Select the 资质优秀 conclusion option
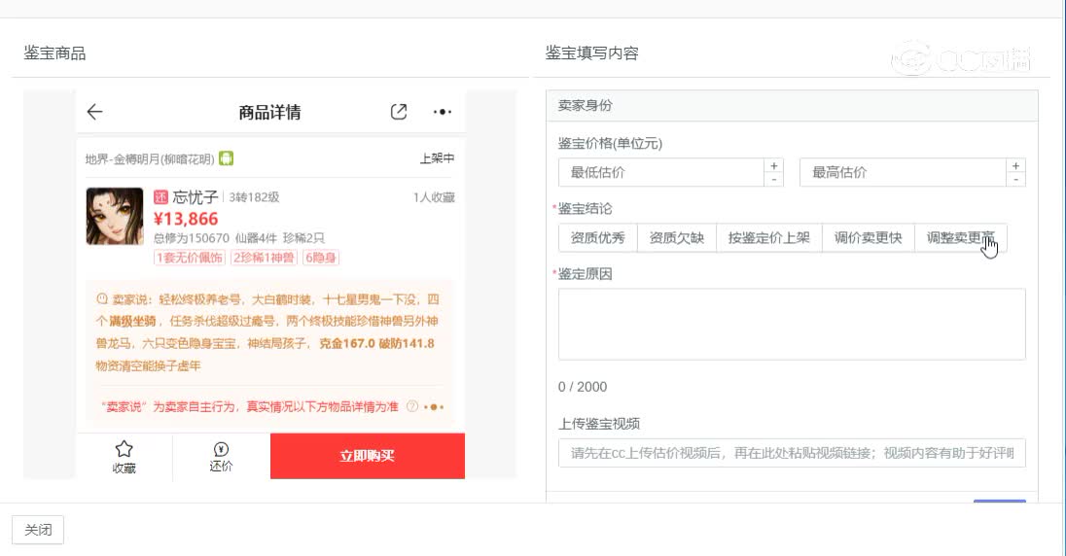Viewport: 1066px width, 556px height. click(x=597, y=238)
